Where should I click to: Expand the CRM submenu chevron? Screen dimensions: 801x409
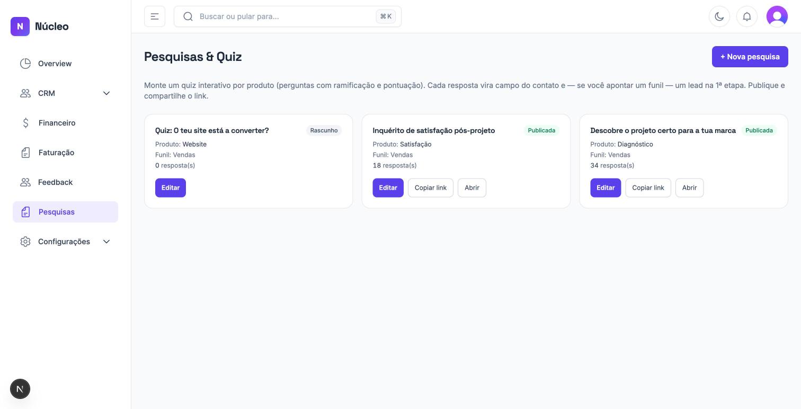pyautogui.click(x=106, y=93)
